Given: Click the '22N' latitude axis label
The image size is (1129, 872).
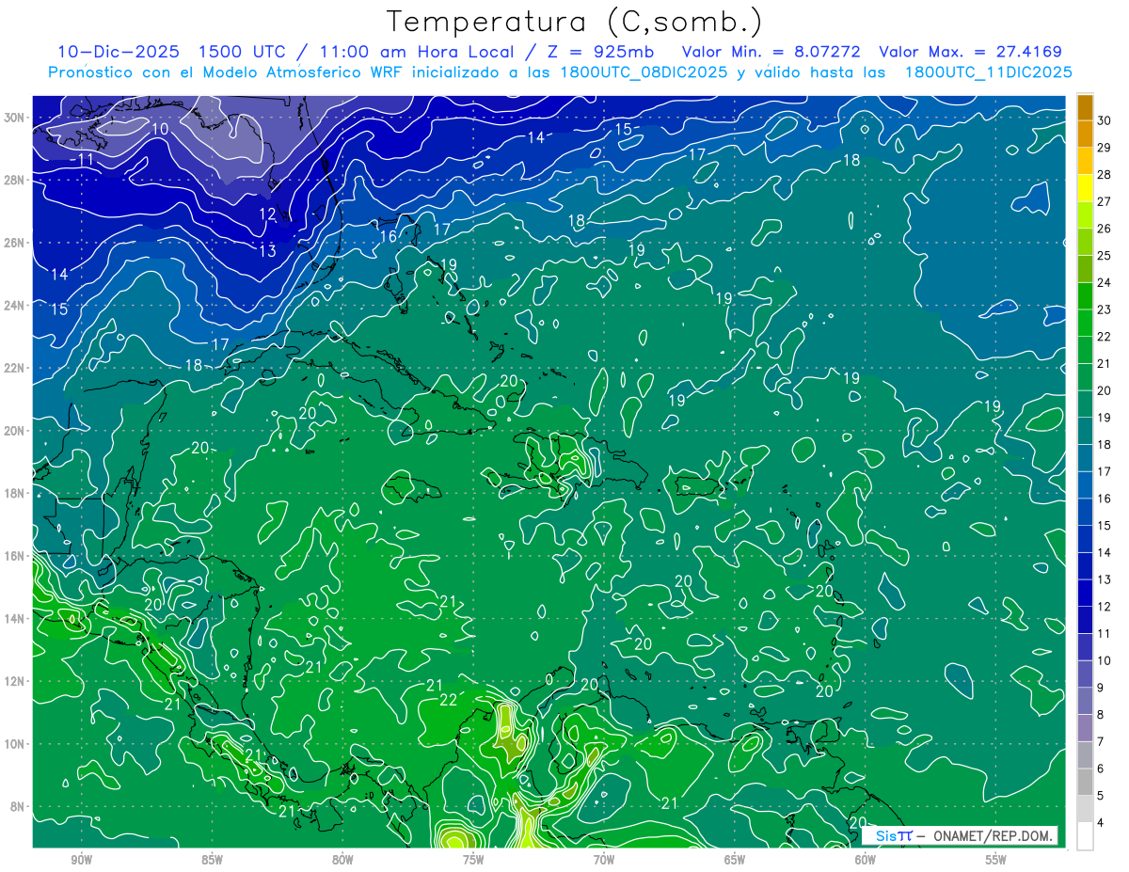Looking at the screenshot, I should coord(16,368).
